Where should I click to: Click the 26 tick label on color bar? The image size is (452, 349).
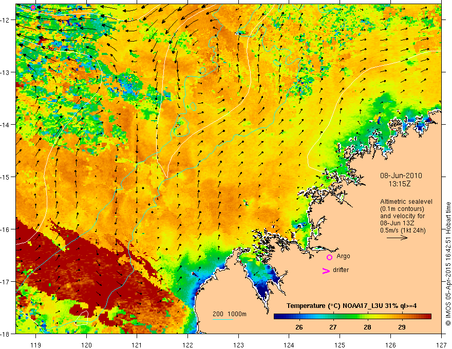[299, 327]
